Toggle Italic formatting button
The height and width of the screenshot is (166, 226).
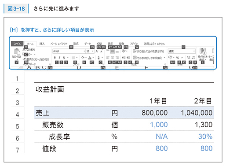[59, 58]
